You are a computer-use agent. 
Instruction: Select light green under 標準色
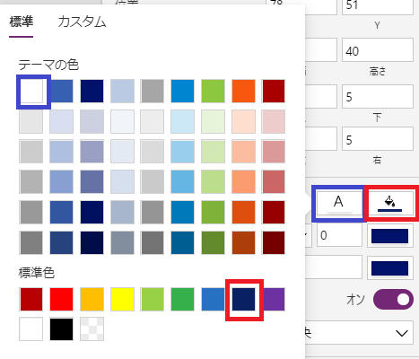pyautogui.click(x=153, y=300)
